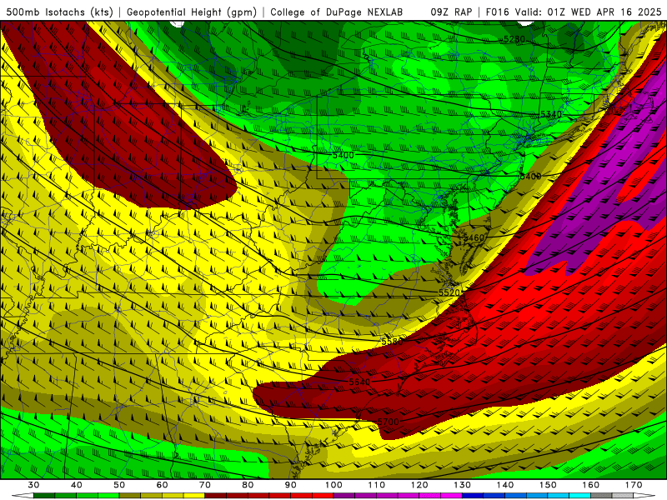
Task: Pick the darkest green swatch in the legend bar
Action: click(44, 496)
